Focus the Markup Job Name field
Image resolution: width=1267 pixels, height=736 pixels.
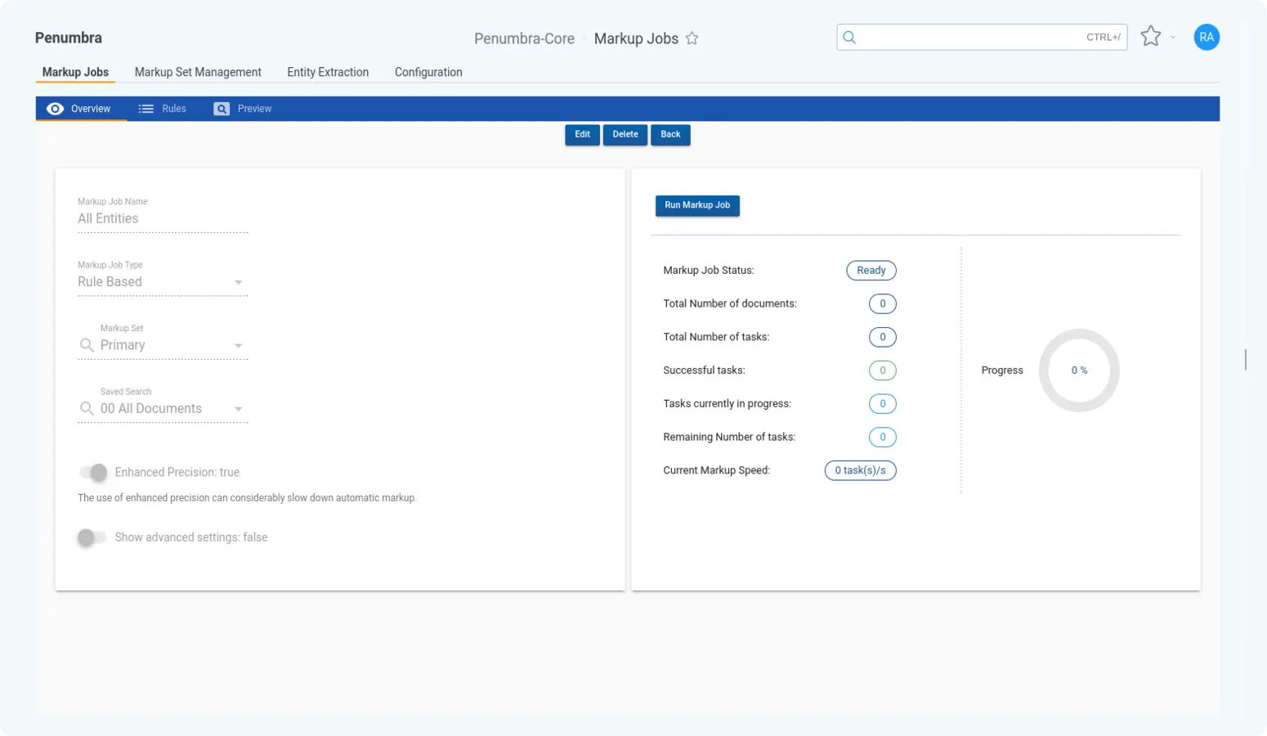162,219
